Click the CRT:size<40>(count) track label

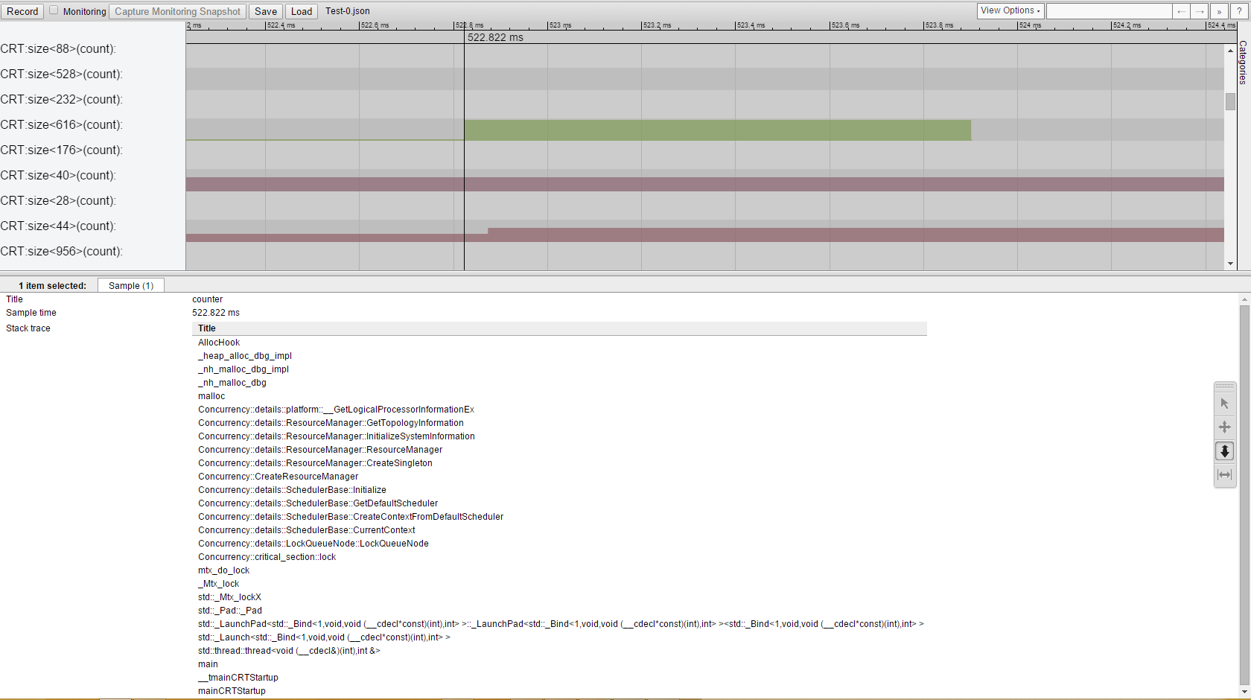point(58,176)
